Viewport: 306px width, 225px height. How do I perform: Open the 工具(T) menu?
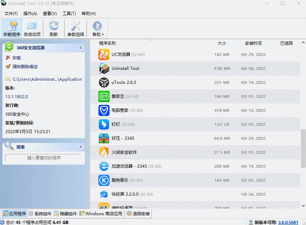pyautogui.click(x=69, y=14)
